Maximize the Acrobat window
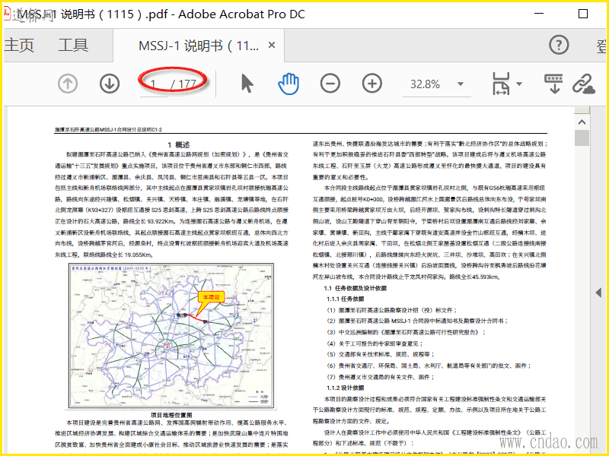This screenshot has width=609, height=456. pyautogui.click(x=583, y=14)
